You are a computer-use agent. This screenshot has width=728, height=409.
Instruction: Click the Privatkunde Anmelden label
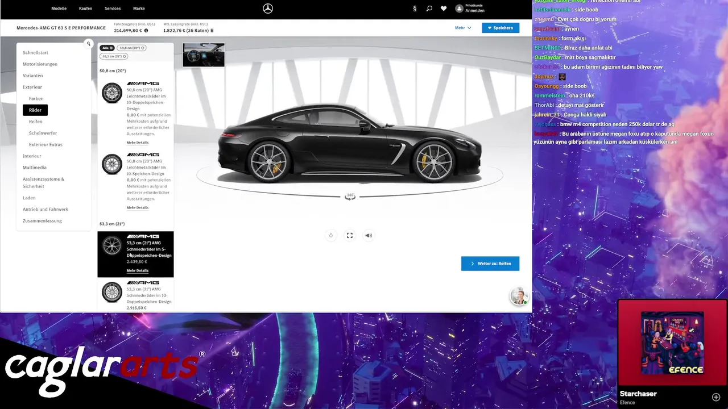click(x=474, y=8)
